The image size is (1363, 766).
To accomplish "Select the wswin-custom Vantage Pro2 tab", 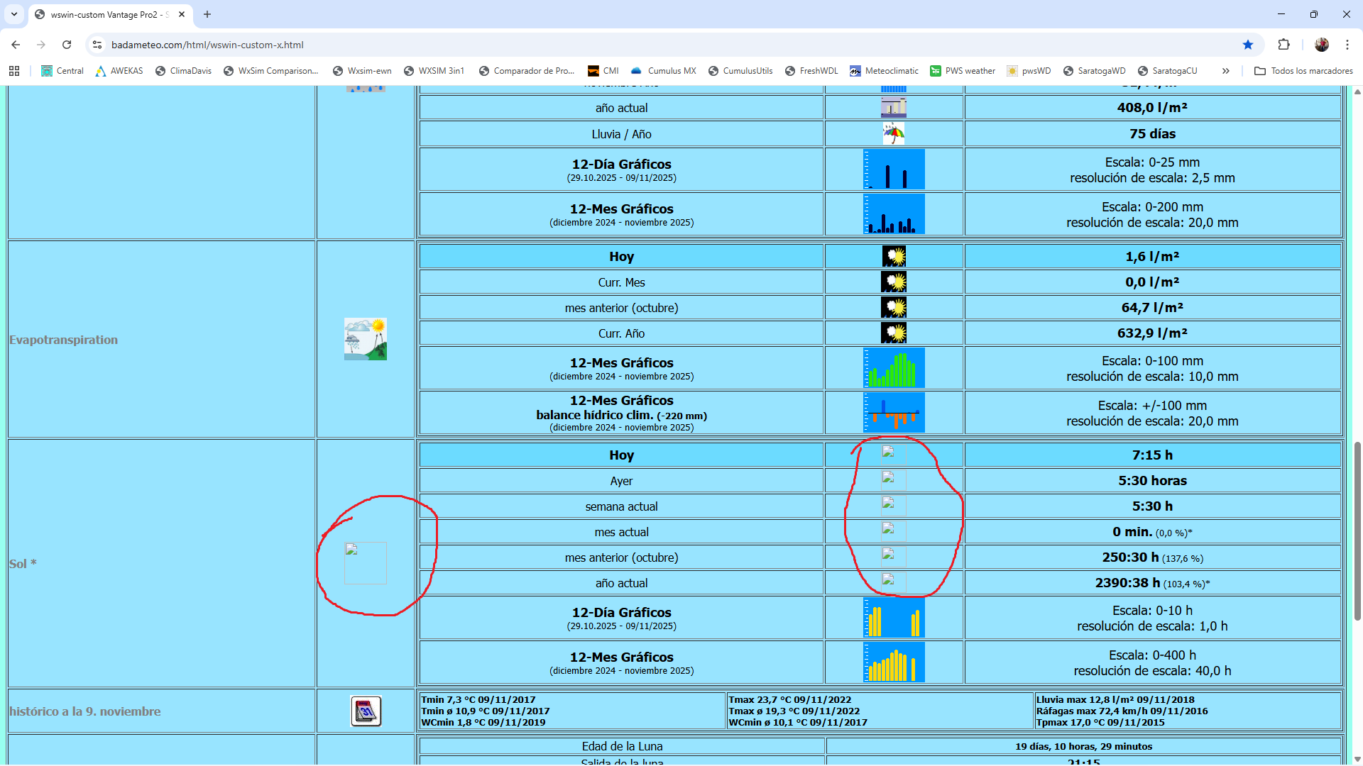I will (106, 14).
